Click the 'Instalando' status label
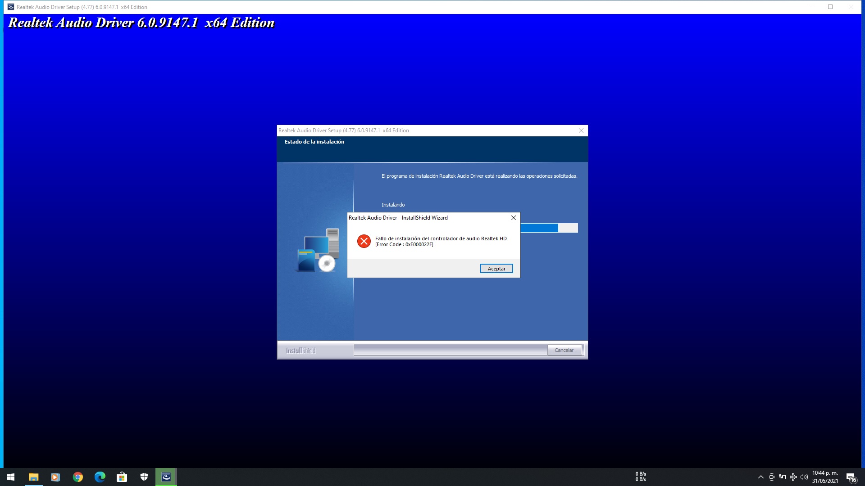Viewport: 865px width, 486px height. pyautogui.click(x=393, y=205)
